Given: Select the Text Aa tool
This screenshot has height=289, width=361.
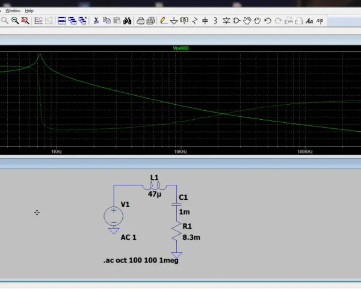Looking at the screenshot, I should click(x=309, y=21).
